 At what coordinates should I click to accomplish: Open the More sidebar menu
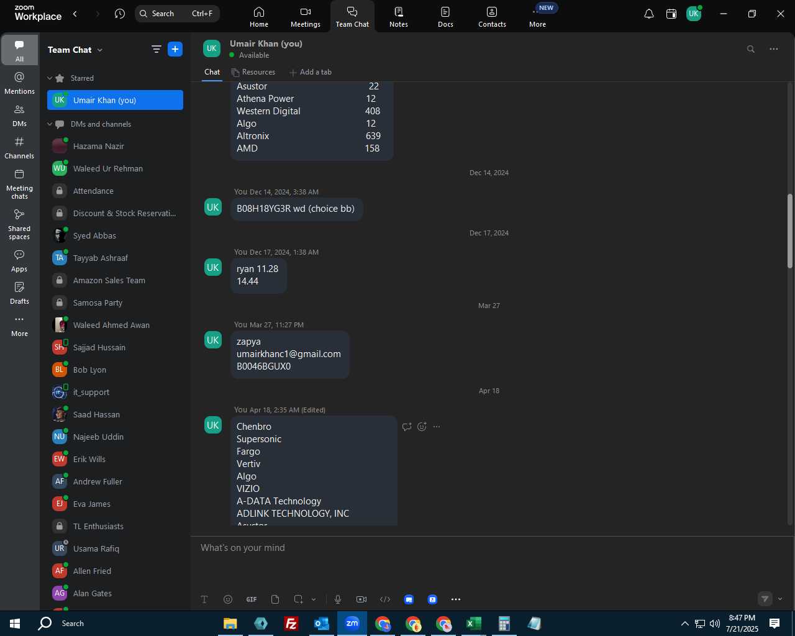19,325
